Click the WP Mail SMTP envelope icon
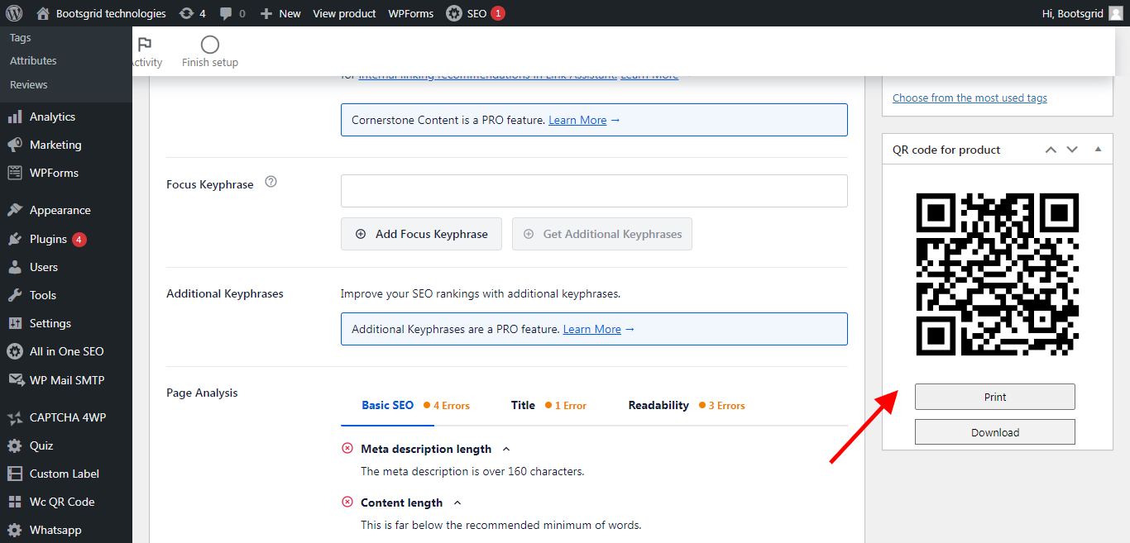The width and height of the screenshot is (1130, 543). tap(15, 381)
